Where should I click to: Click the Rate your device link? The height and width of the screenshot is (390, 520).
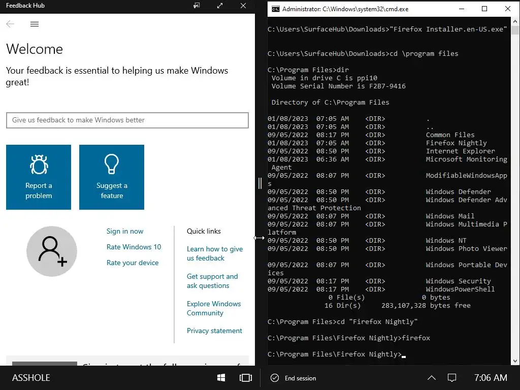tap(133, 263)
